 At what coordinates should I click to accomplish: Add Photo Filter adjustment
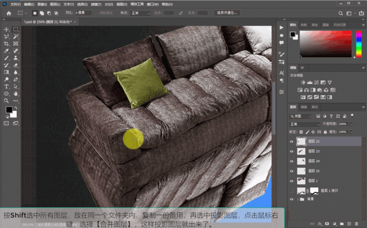click(320, 90)
